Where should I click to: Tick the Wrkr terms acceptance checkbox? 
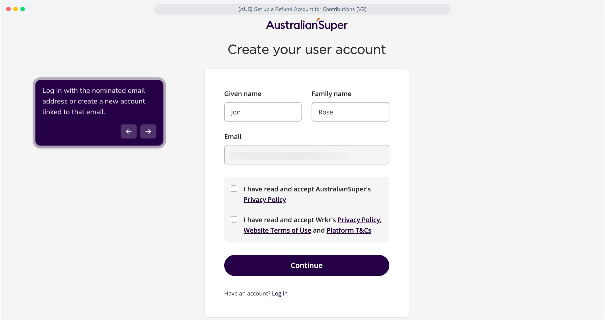[234, 220]
